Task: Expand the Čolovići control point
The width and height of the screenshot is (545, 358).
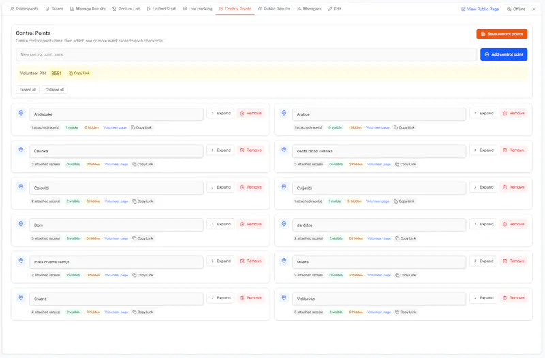Action: (221, 187)
